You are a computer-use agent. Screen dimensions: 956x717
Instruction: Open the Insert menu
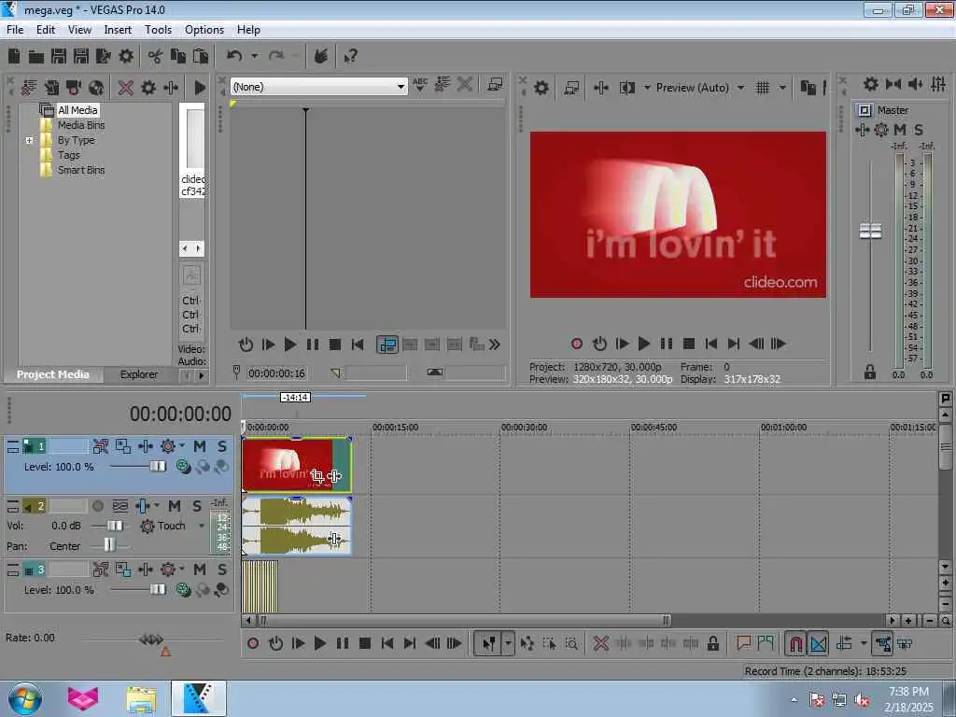(118, 30)
